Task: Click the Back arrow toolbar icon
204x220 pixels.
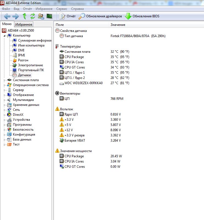Action: click(7, 16)
